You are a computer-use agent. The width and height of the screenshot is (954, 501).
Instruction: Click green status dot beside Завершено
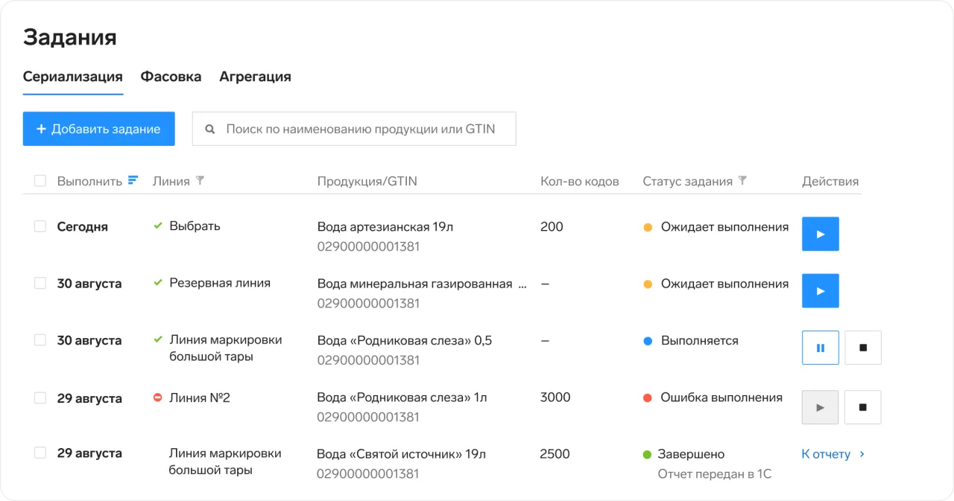tap(647, 454)
